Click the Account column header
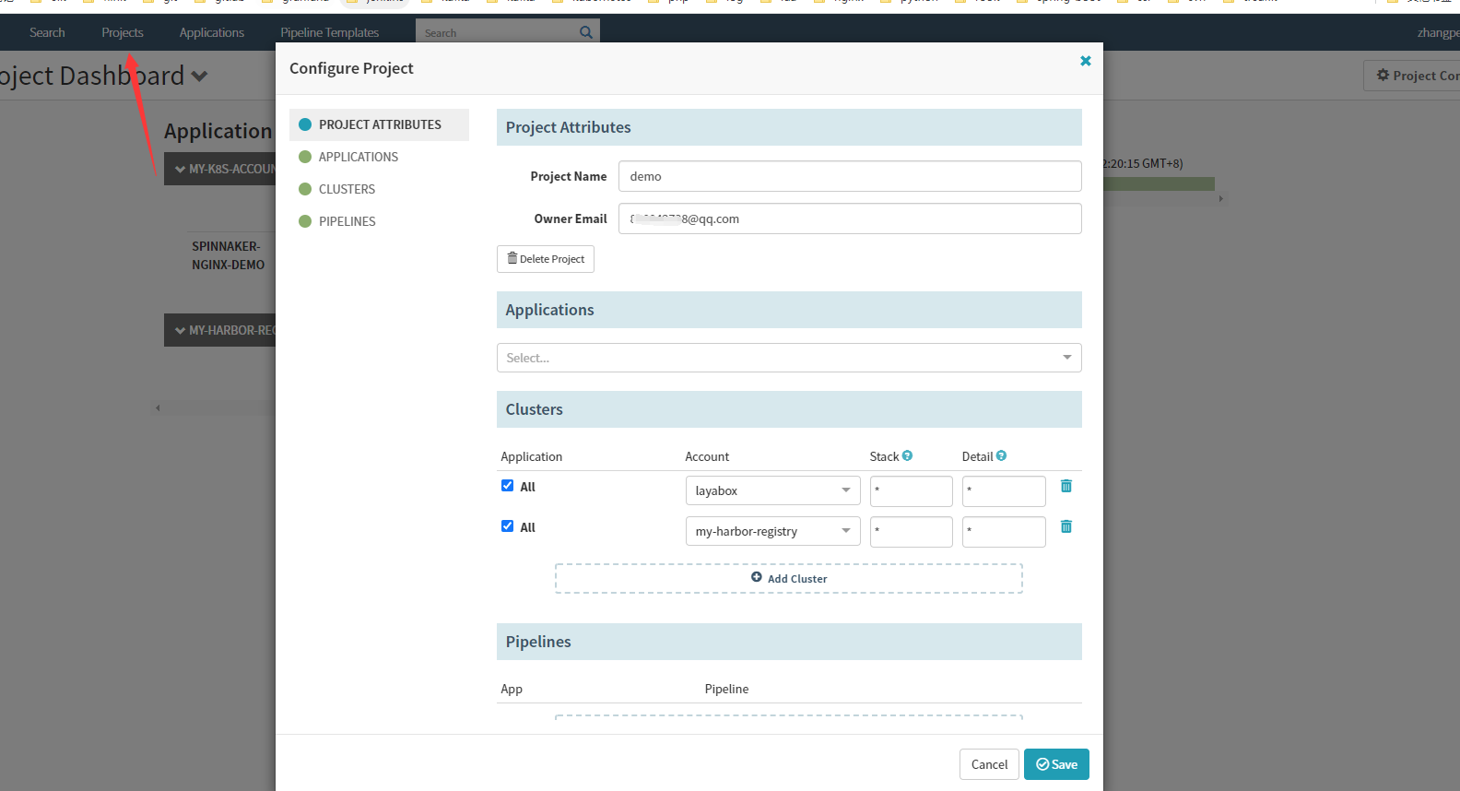The width and height of the screenshot is (1460, 791). point(707,456)
